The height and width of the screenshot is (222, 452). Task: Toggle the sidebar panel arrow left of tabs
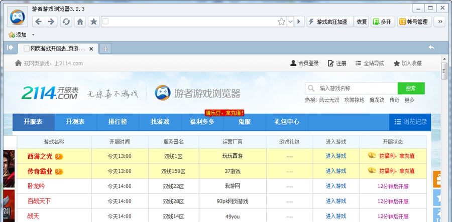click(10, 48)
